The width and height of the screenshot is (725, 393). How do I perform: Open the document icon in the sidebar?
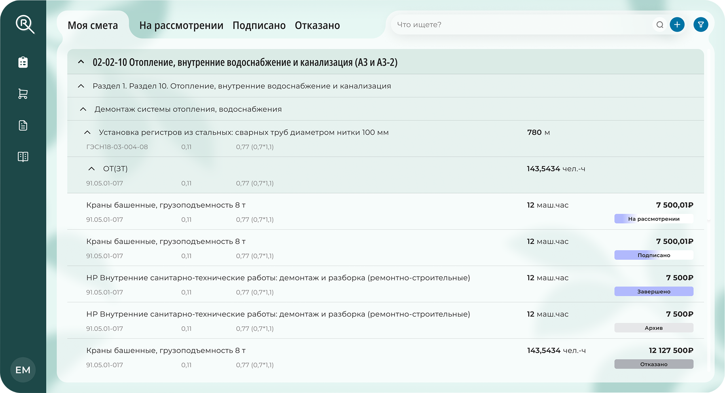tap(23, 125)
